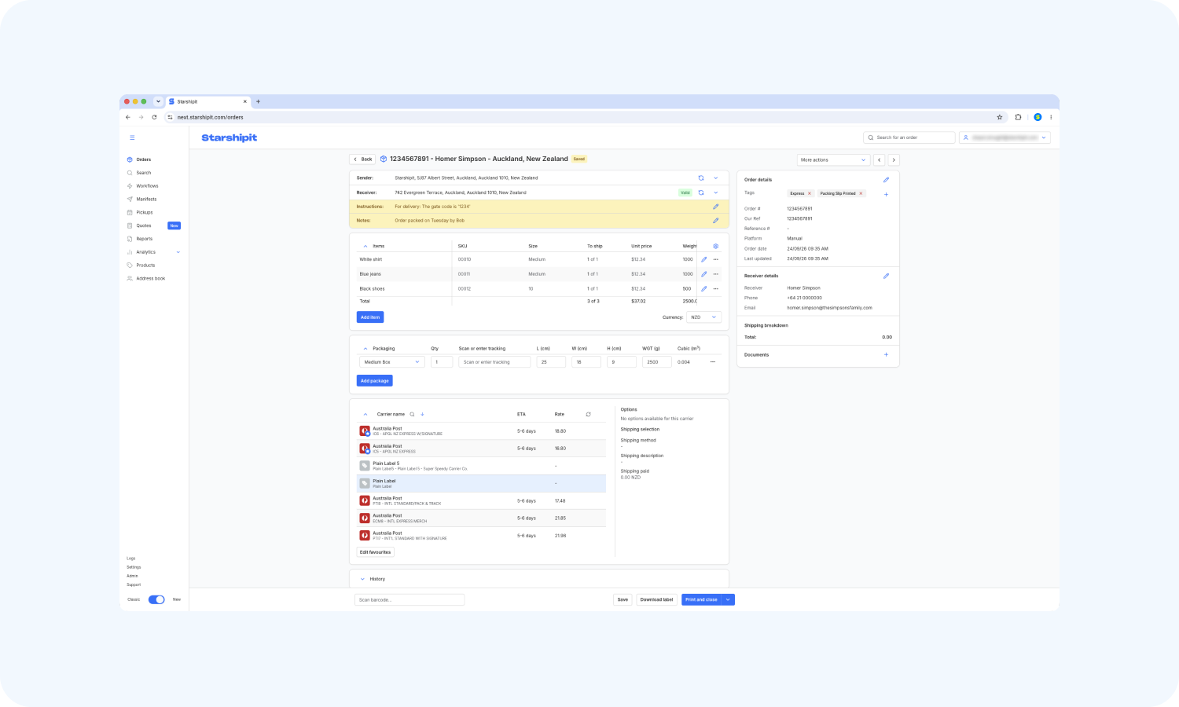The height and width of the screenshot is (707, 1179).
Task: Search carriers by name magnifier icon
Action: pos(412,414)
